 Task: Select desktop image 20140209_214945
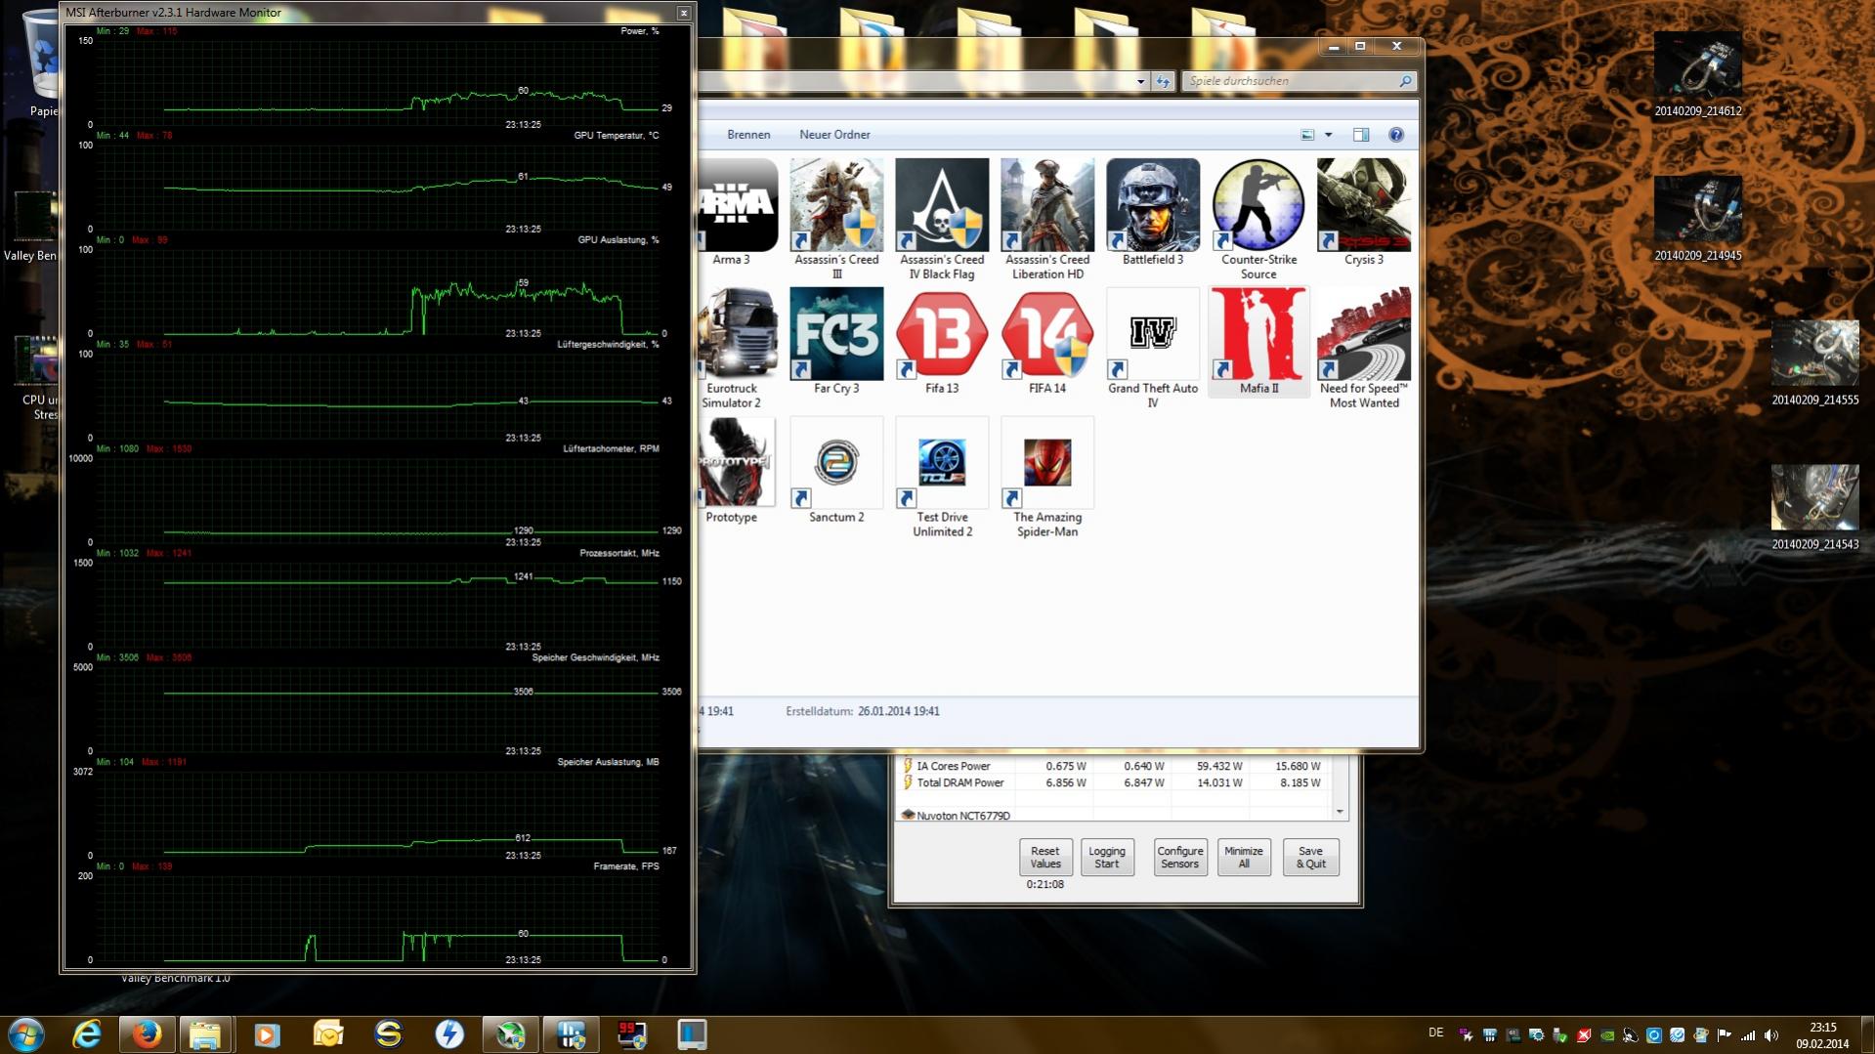(1697, 219)
